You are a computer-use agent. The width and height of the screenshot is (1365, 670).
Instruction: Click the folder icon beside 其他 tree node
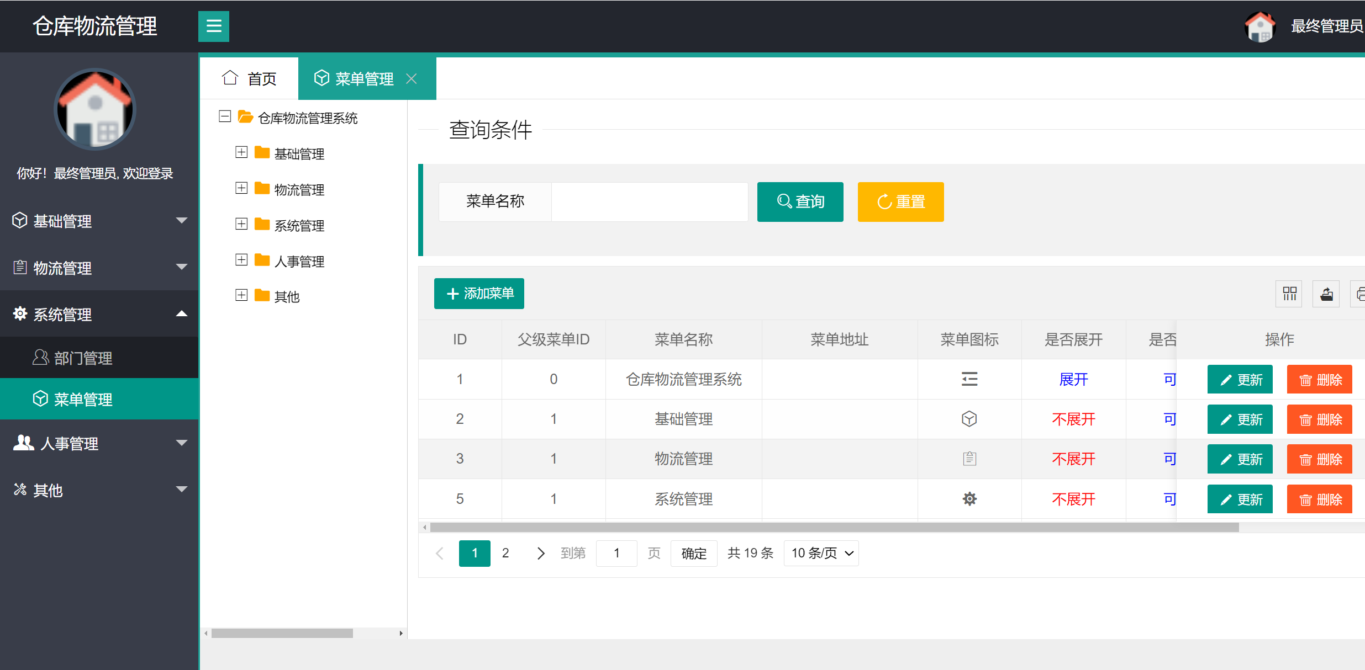pos(262,295)
